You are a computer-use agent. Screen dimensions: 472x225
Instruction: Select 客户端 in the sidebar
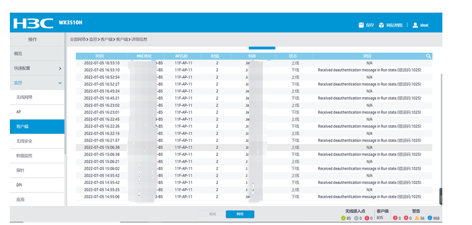(x=37, y=127)
